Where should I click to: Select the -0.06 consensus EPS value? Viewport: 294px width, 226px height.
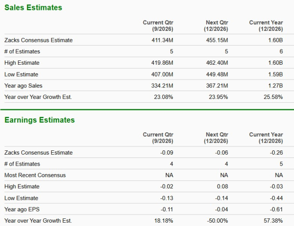222,153
